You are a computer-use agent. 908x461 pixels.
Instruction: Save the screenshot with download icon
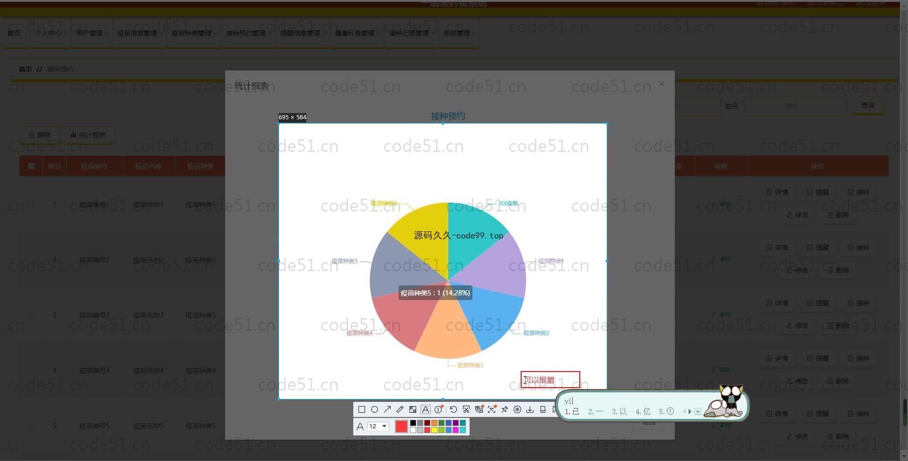pos(530,409)
